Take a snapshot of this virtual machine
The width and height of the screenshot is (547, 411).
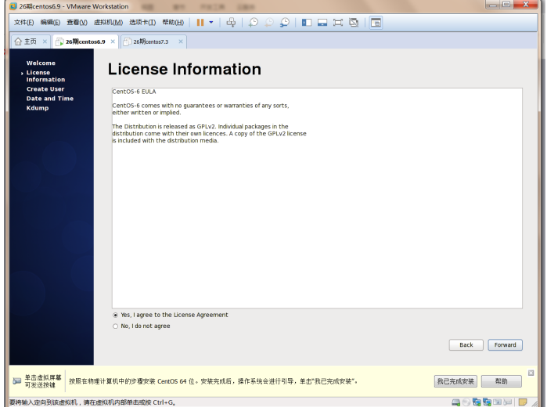tap(253, 23)
